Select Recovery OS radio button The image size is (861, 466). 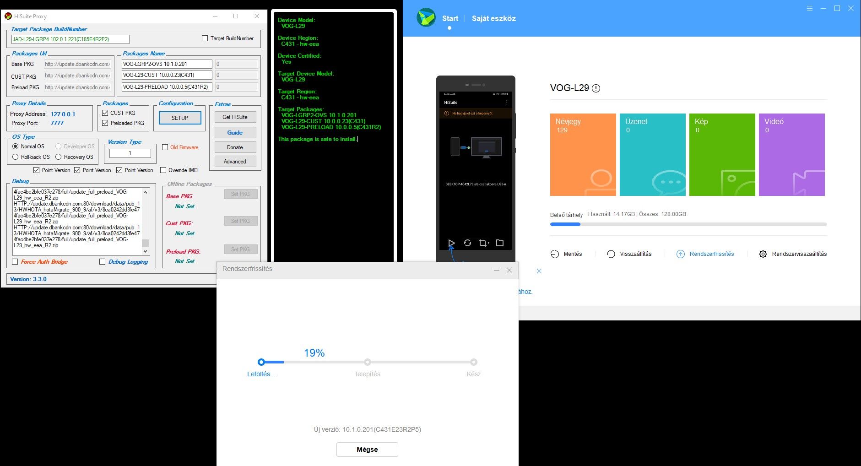[x=59, y=157]
